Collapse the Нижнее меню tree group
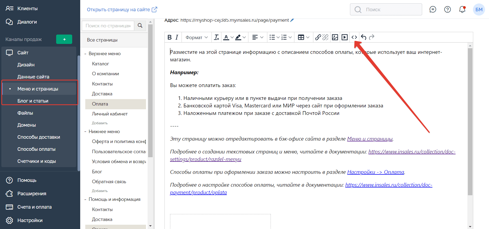The height and width of the screenshot is (229, 489). (85, 132)
